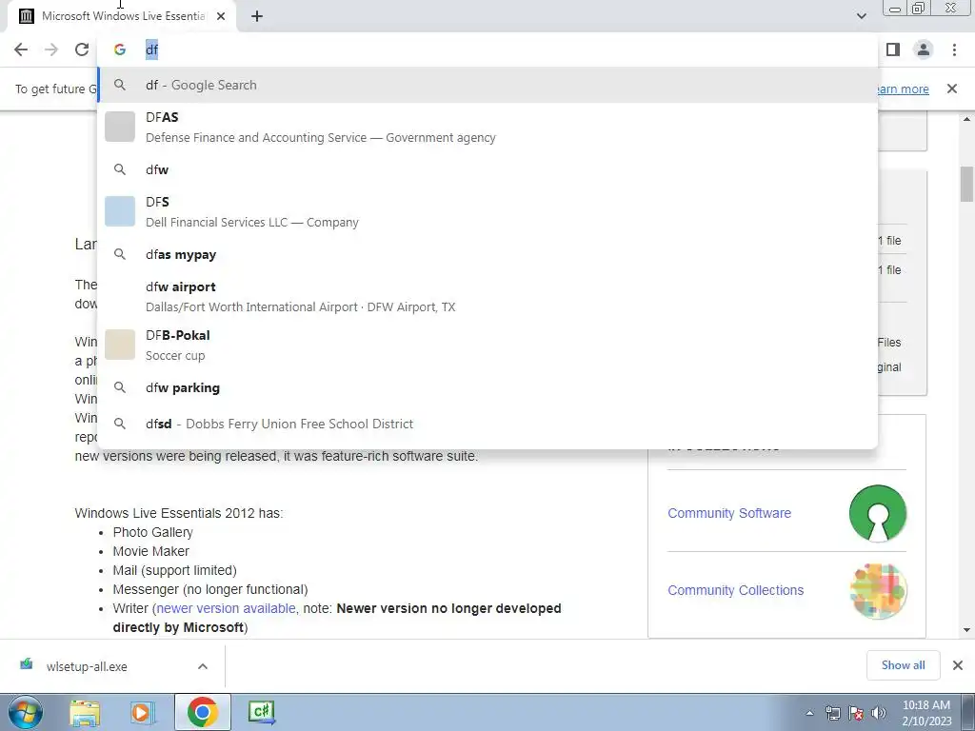Click the scrollbar up arrow

pyautogui.click(x=967, y=119)
